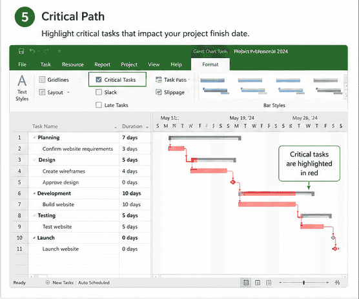
Task: Choose the first Gantt bar style thumbnail
Action: (x=214, y=86)
